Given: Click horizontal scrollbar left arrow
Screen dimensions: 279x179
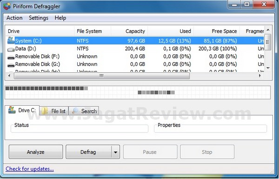Looking at the screenshot, I should click(x=9, y=76).
